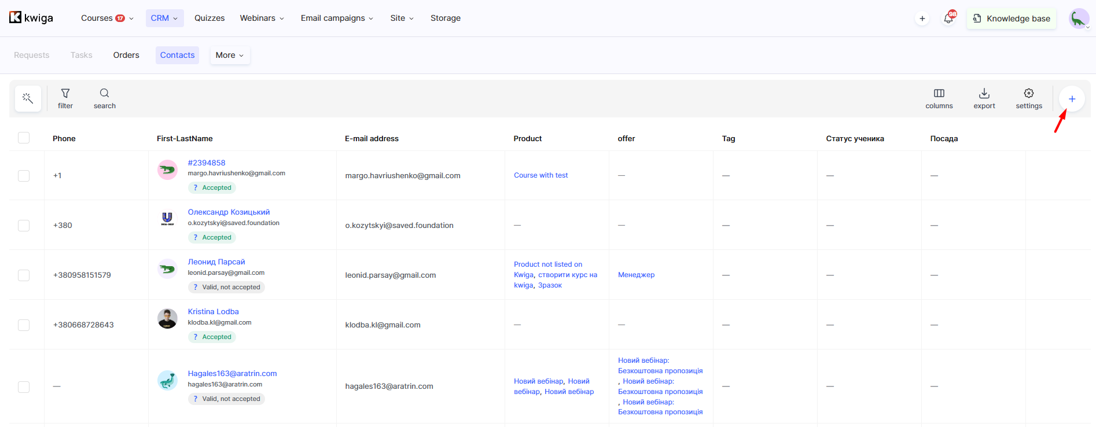Click the export download icon
1096x427 pixels.
(x=984, y=93)
